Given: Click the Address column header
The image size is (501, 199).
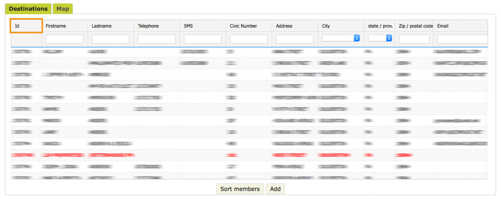Looking at the screenshot, I should pyautogui.click(x=295, y=26).
